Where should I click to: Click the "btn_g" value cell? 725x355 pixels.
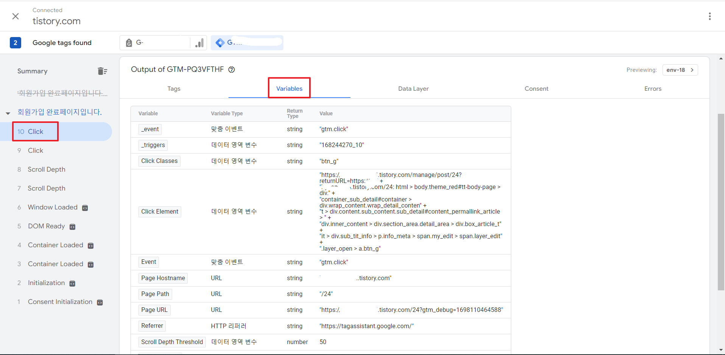[329, 161]
